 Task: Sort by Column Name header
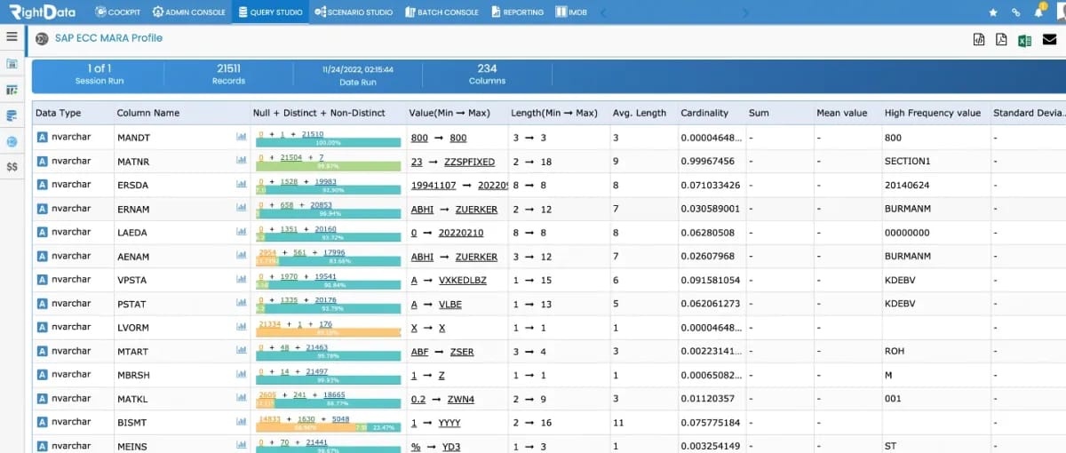[147, 113]
